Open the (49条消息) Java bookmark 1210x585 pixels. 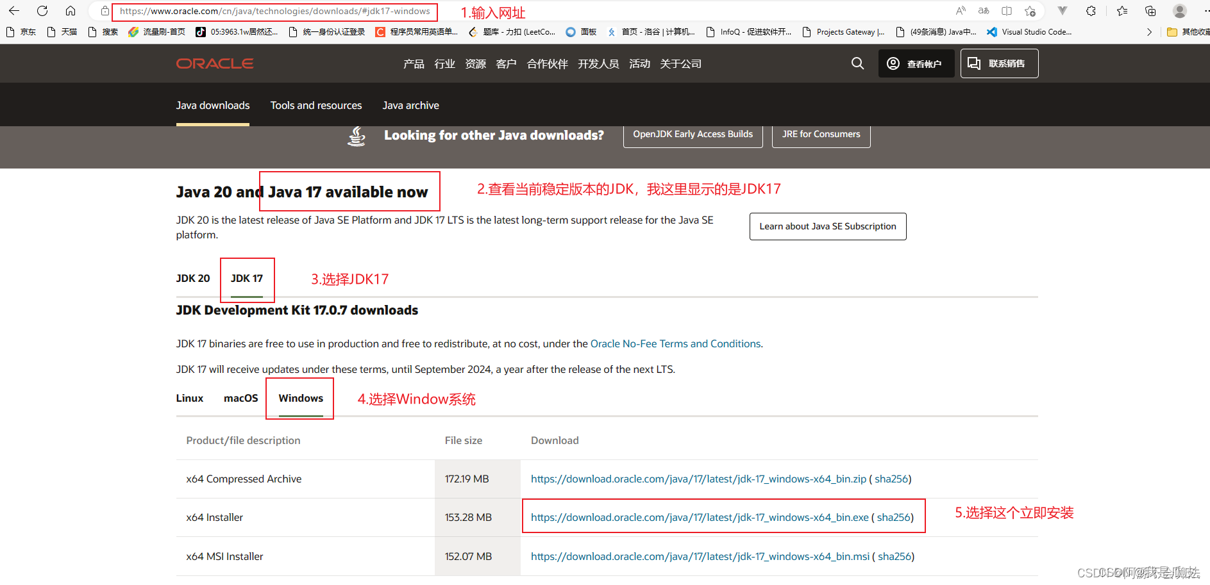click(x=936, y=32)
